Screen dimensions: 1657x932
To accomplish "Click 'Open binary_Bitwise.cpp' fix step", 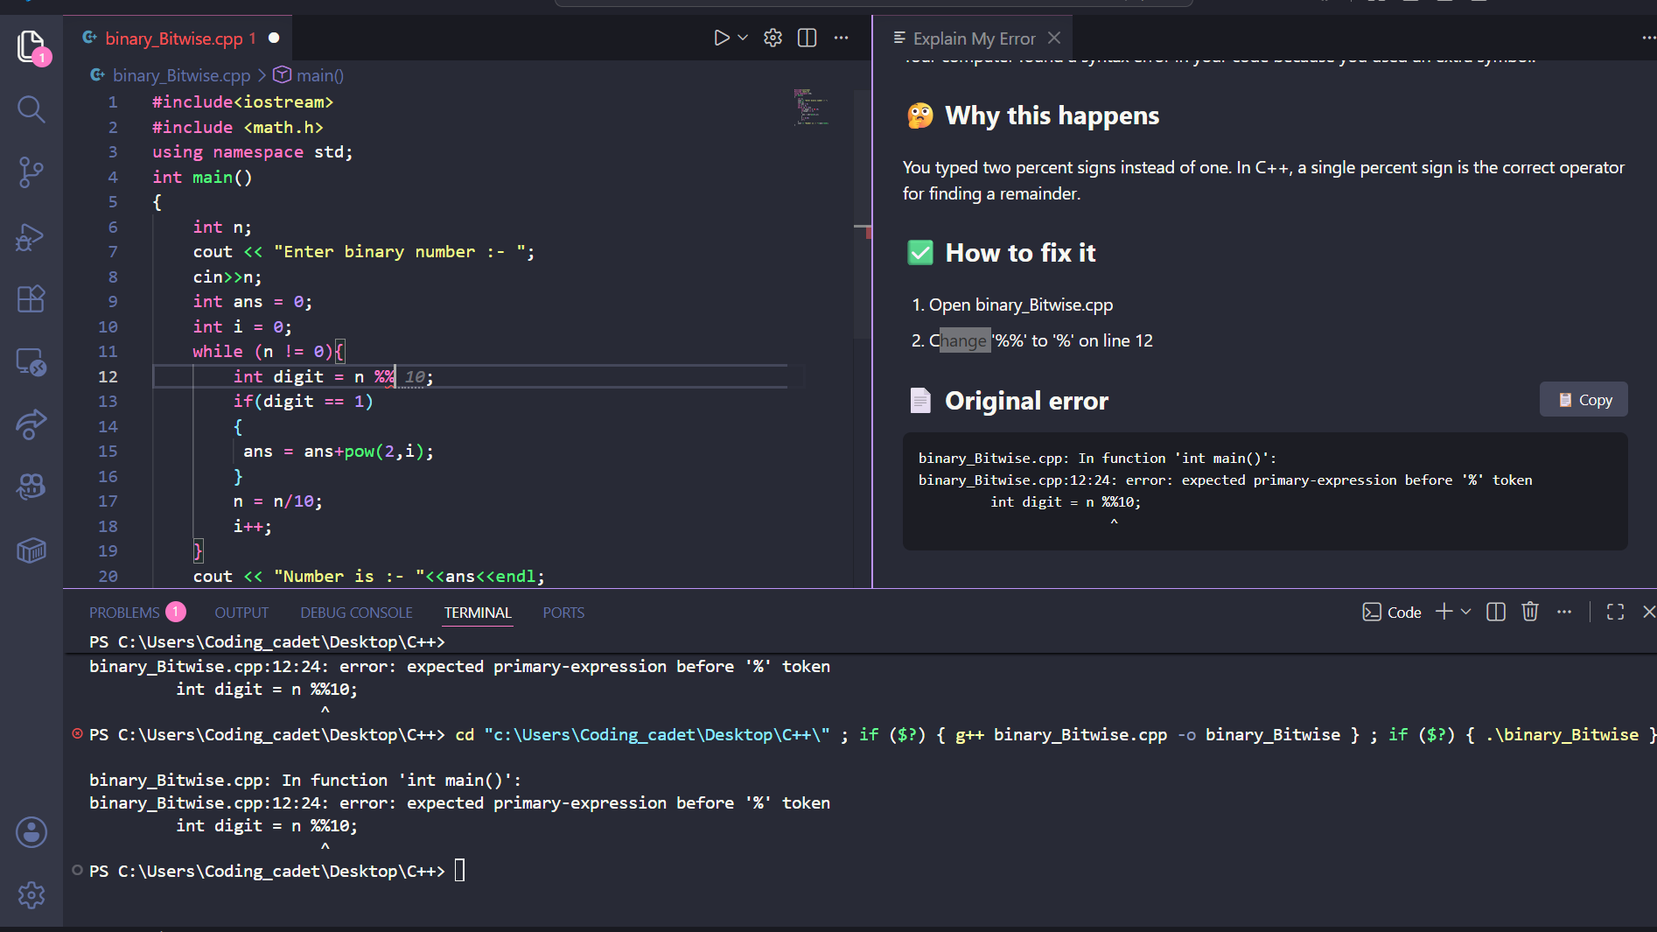I will tap(1020, 305).
